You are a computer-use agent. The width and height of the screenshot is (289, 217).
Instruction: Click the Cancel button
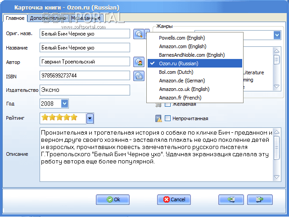pos(174,199)
